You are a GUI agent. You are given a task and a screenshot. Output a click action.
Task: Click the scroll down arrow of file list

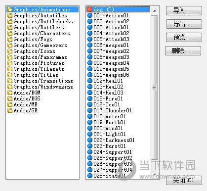tap(155, 174)
